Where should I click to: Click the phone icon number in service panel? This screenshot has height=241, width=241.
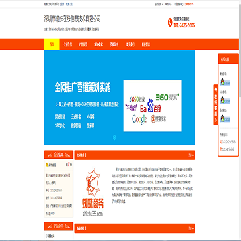coord(228,142)
